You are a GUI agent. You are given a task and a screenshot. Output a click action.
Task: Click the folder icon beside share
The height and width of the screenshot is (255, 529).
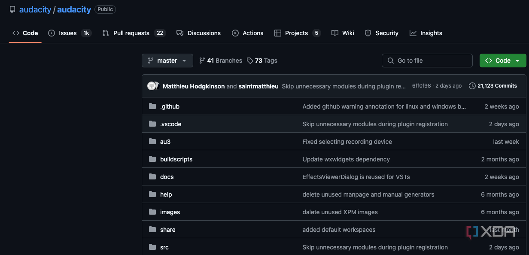tap(152, 230)
